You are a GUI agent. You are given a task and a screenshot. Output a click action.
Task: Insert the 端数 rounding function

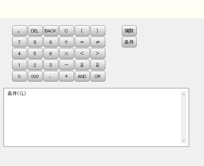click(x=129, y=31)
